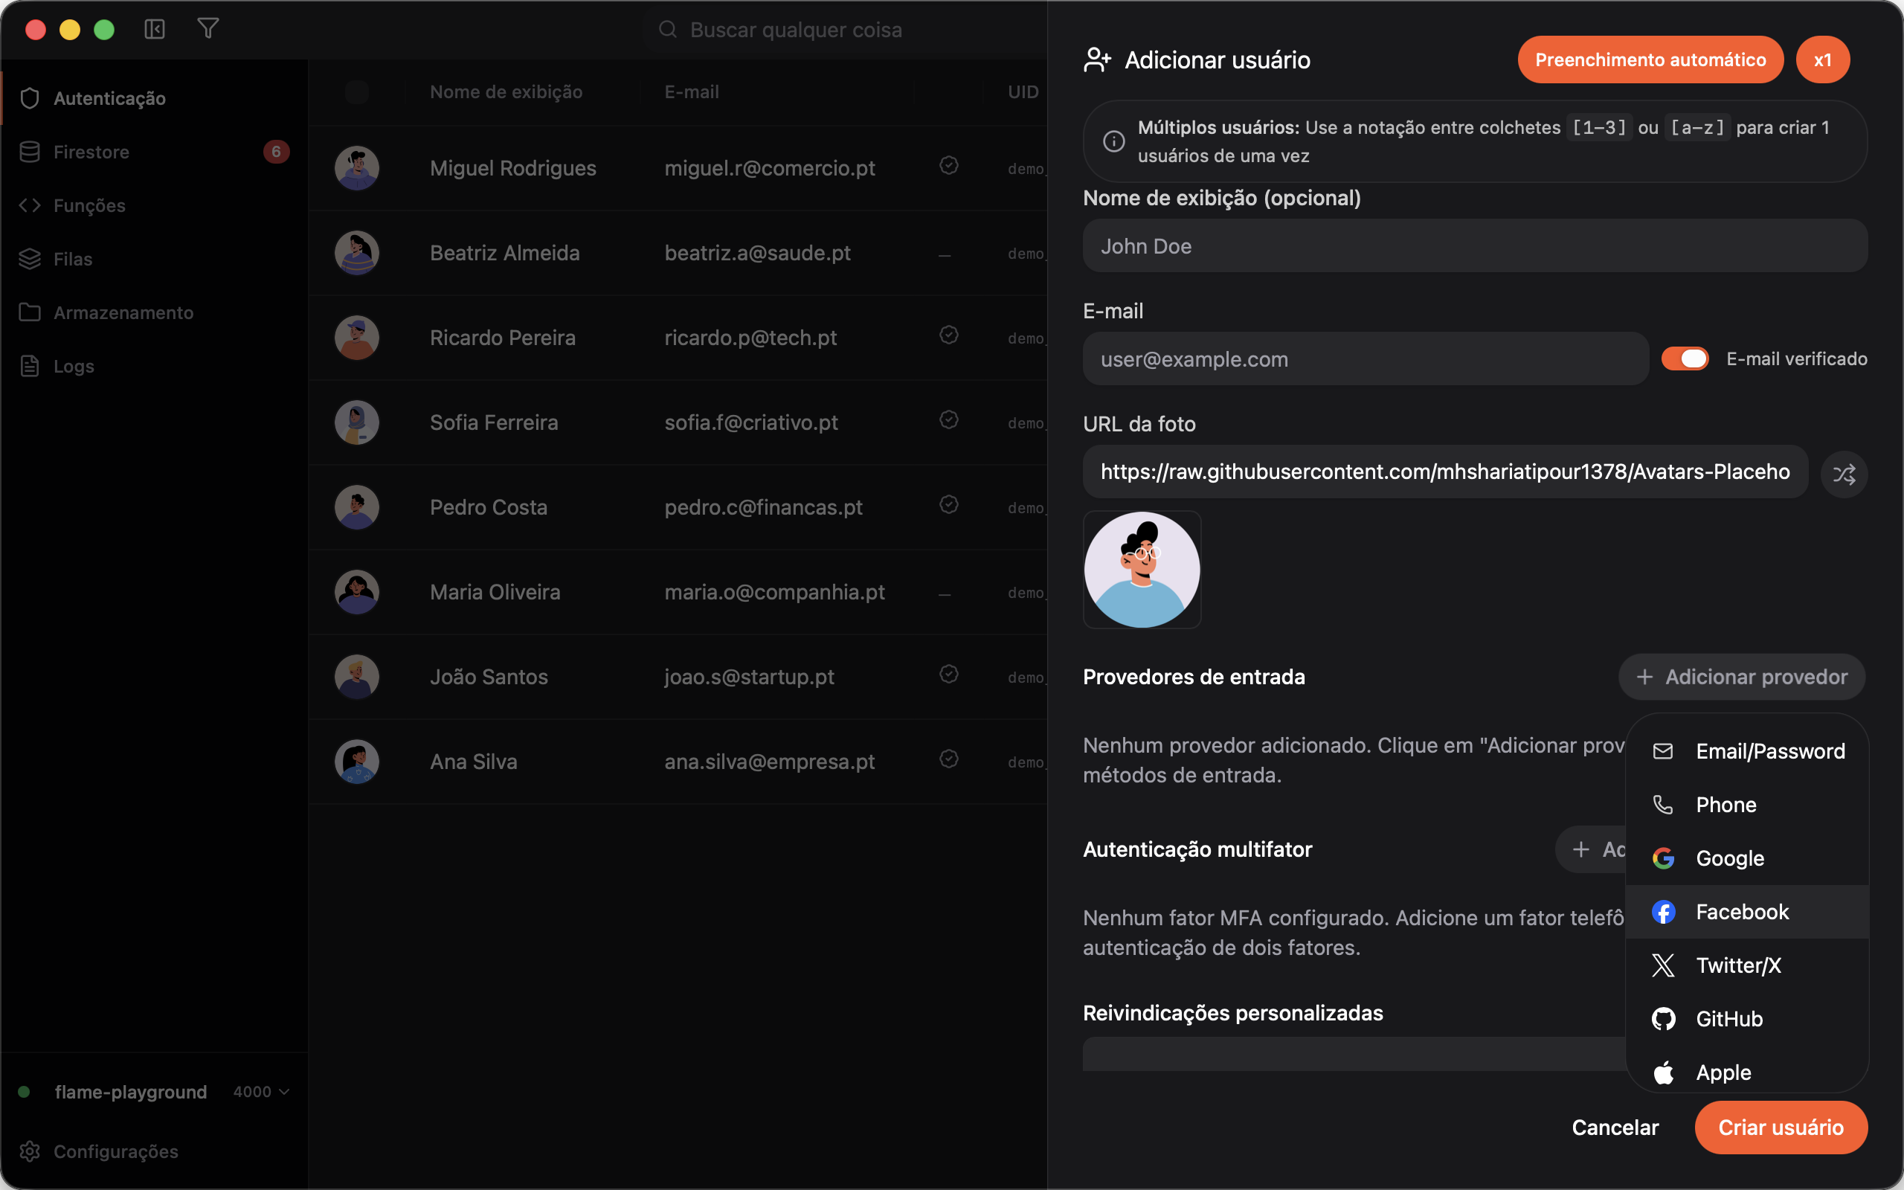Viewport: 1904px width, 1190px height.
Task: Click Criar usuário button
Action: pyautogui.click(x=1781, y=1128)
